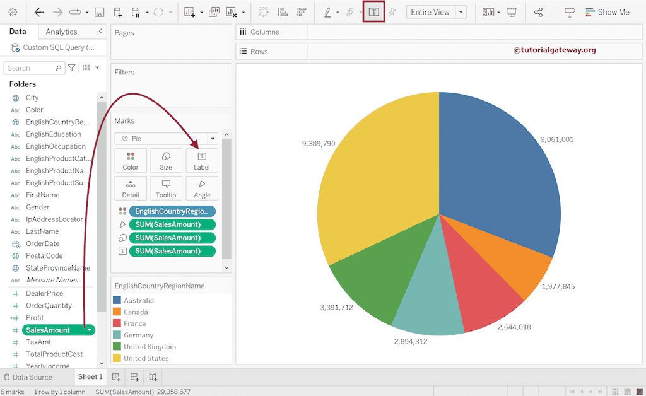Click the Presentation Mode icon
Viewport: 646px width, 396px height.
point(512,12)
